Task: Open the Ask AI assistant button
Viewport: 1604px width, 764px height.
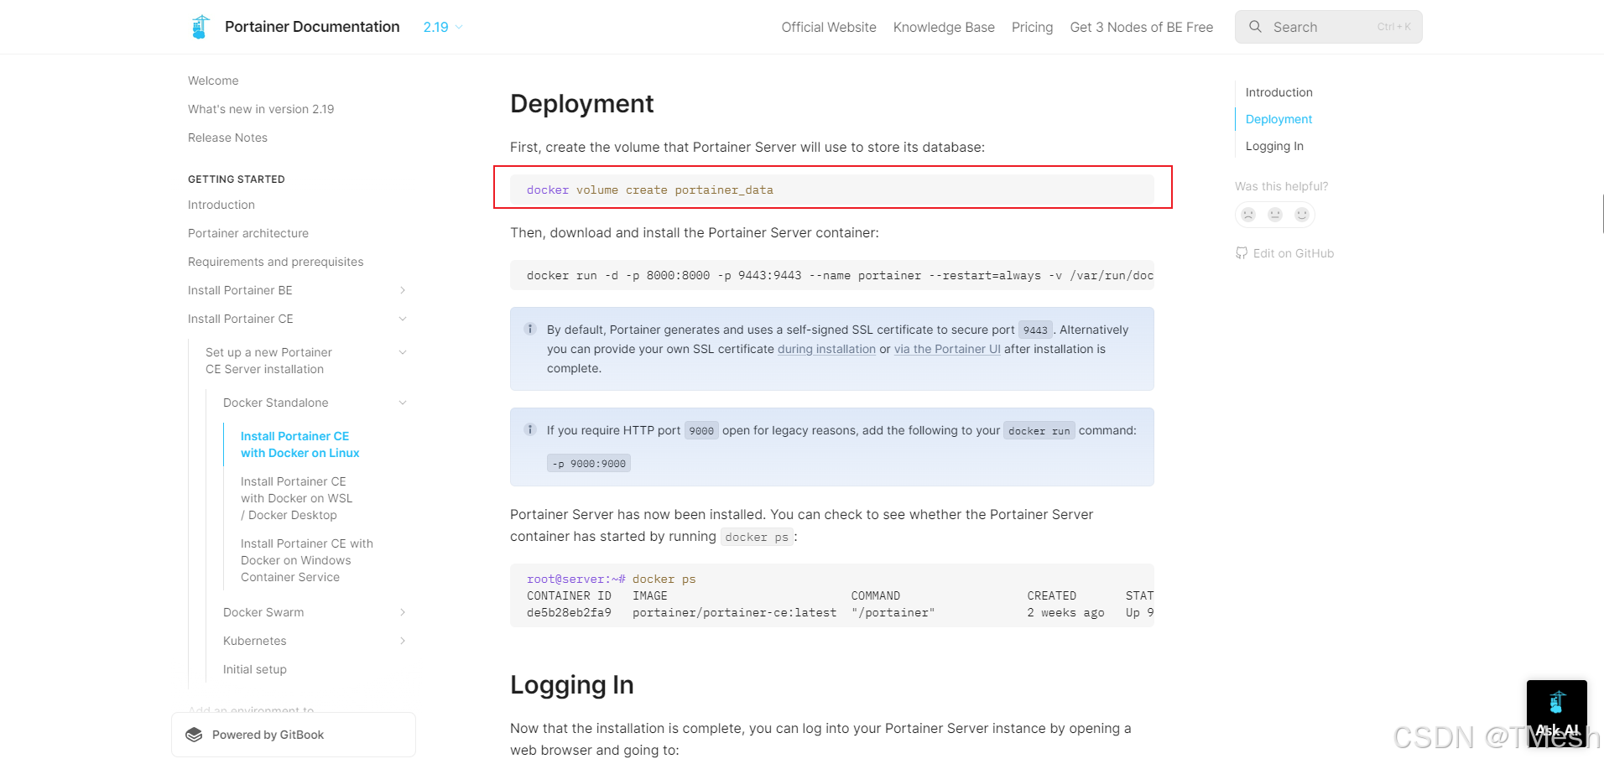Action: [x=1557, y=713]
